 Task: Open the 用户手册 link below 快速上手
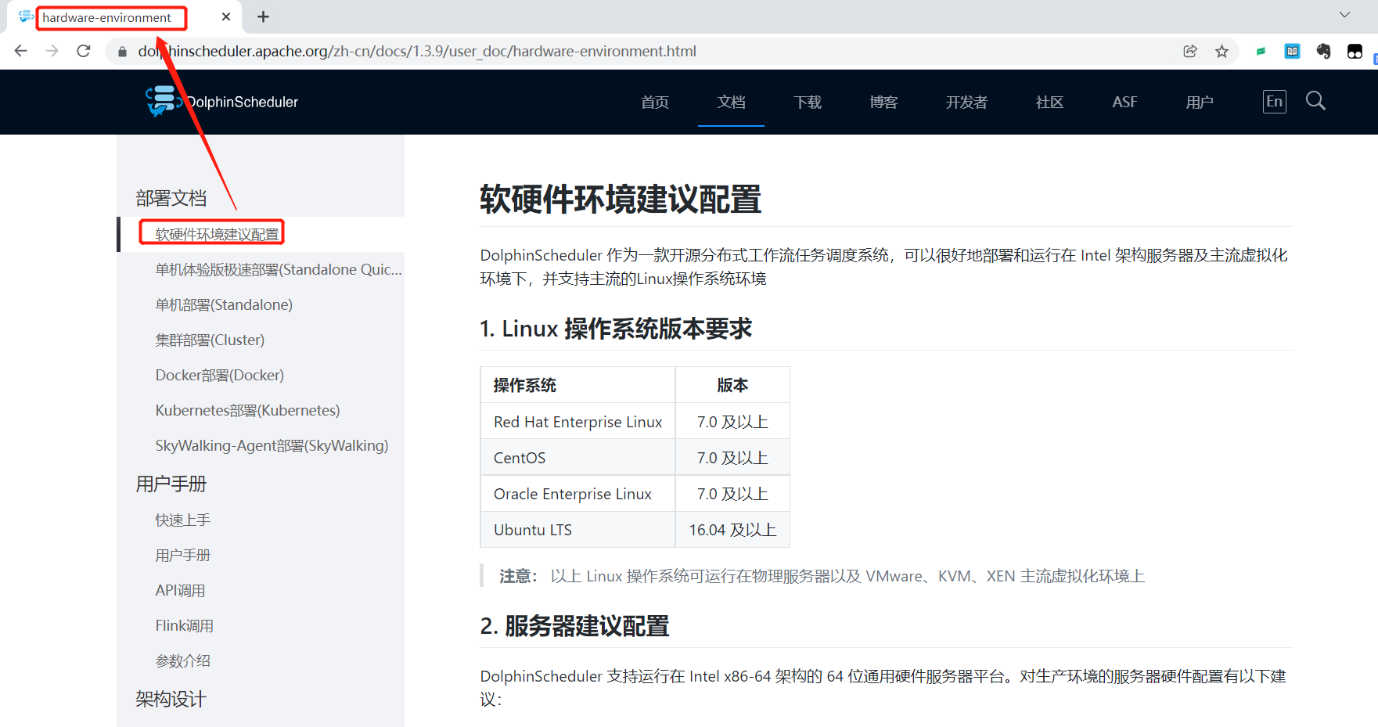click(x=183, y=556)
